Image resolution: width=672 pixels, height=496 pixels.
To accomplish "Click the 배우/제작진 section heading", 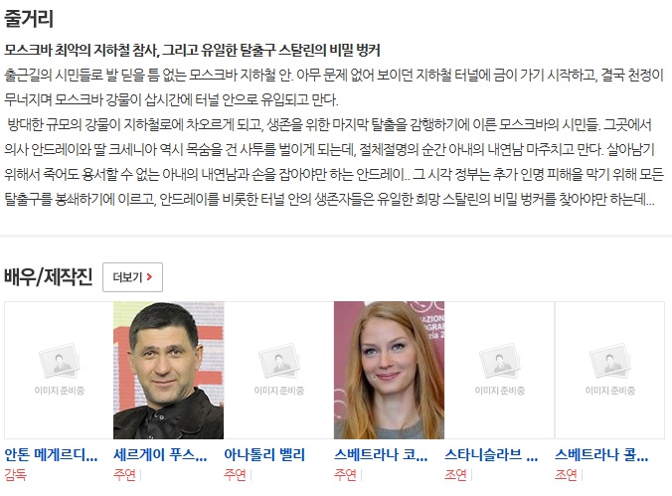I will point(48,276).
